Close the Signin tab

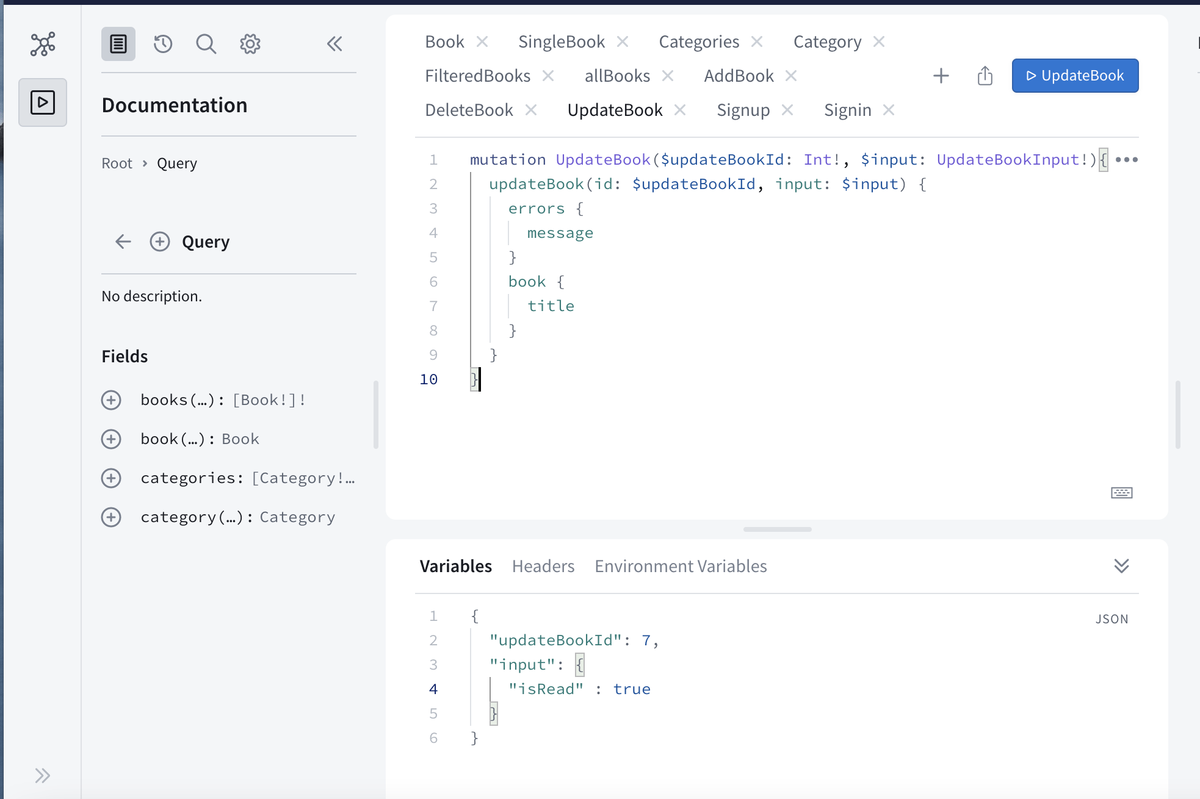889,110
